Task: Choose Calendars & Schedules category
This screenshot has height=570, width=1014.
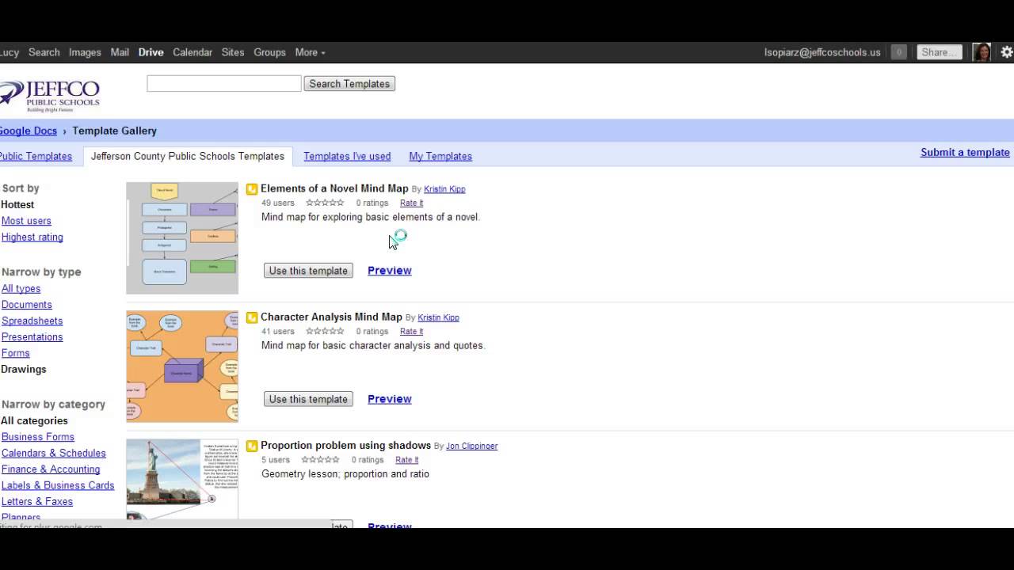Action: tap(54, 453)
